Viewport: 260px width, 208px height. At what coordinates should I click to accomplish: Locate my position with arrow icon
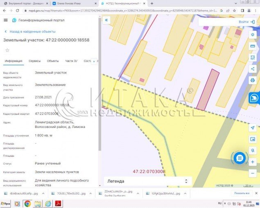[253, 128]
